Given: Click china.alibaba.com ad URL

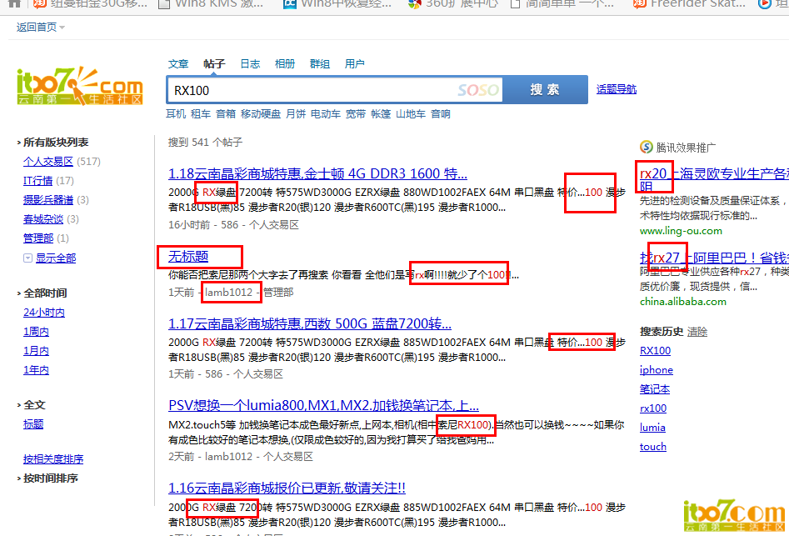Looking at the screenshot, I should pyautogui.click(x=683, y=302).
